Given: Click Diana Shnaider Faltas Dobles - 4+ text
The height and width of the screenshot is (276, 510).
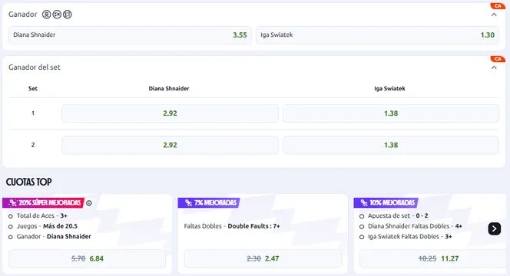Looking at the screenshot, I should pyautogui.click(x=415, y=226).
